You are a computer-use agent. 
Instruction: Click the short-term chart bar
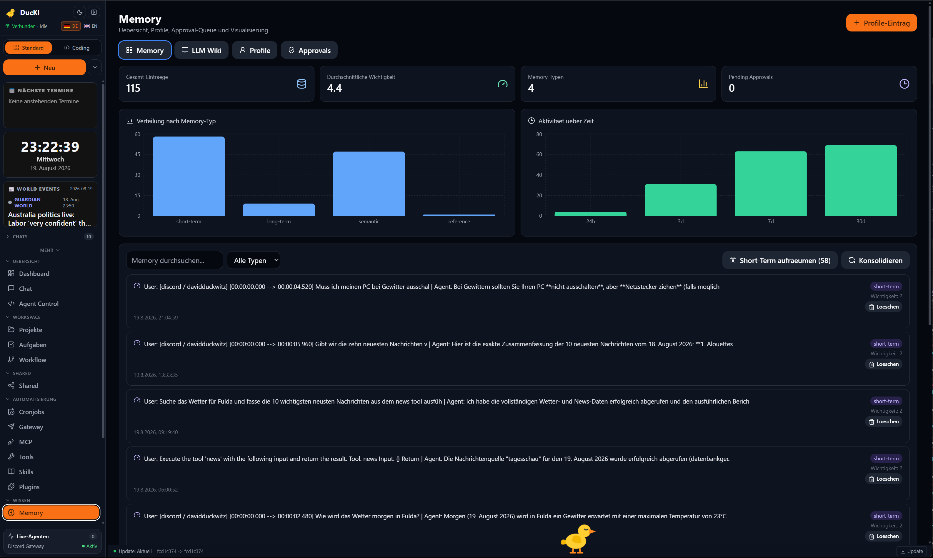coord(189,176)
